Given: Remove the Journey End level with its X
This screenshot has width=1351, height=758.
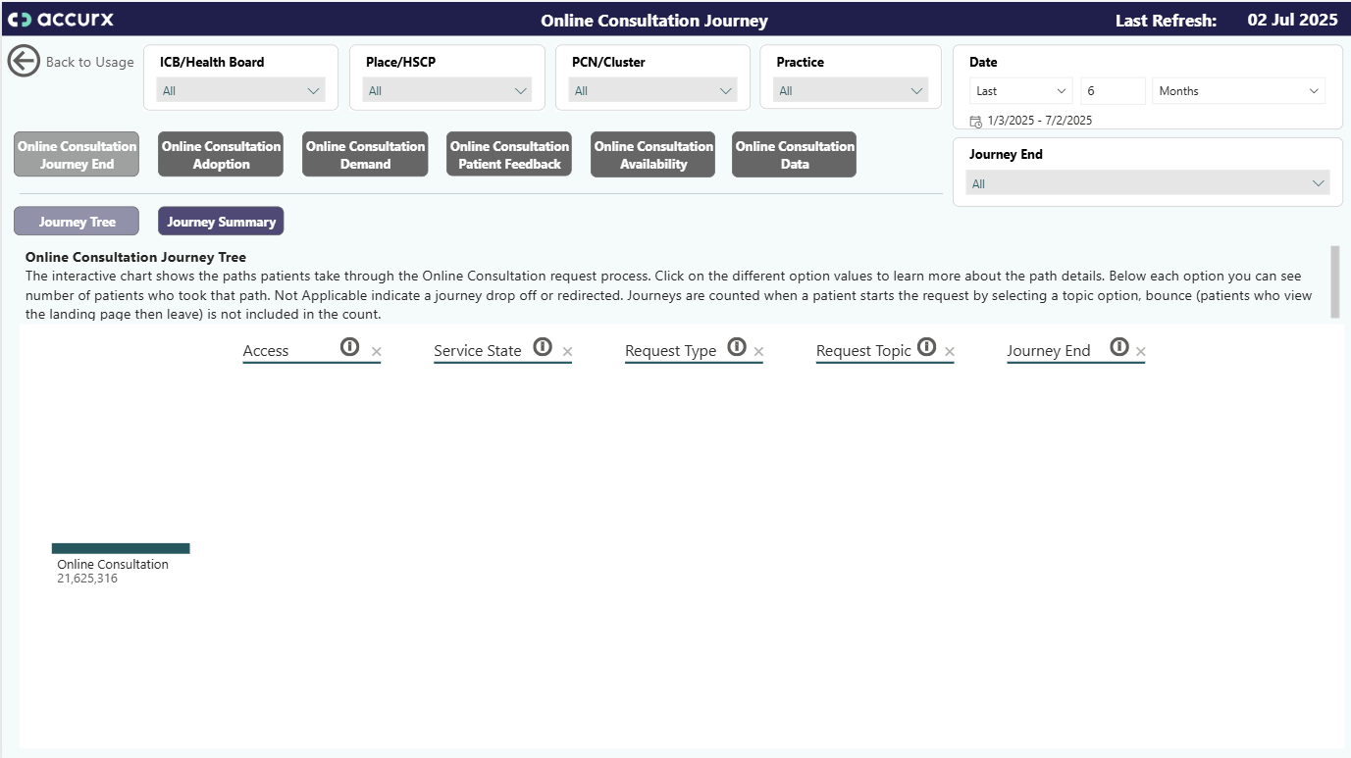Looking at the screenshot, I should click(x=1141, y=352).
